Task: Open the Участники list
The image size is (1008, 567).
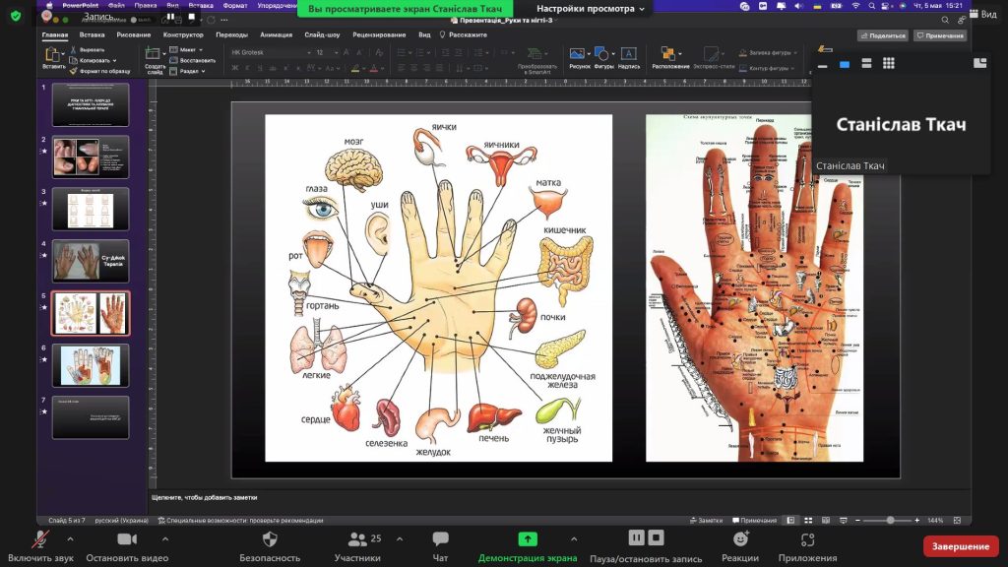Action: coord(357,546)
